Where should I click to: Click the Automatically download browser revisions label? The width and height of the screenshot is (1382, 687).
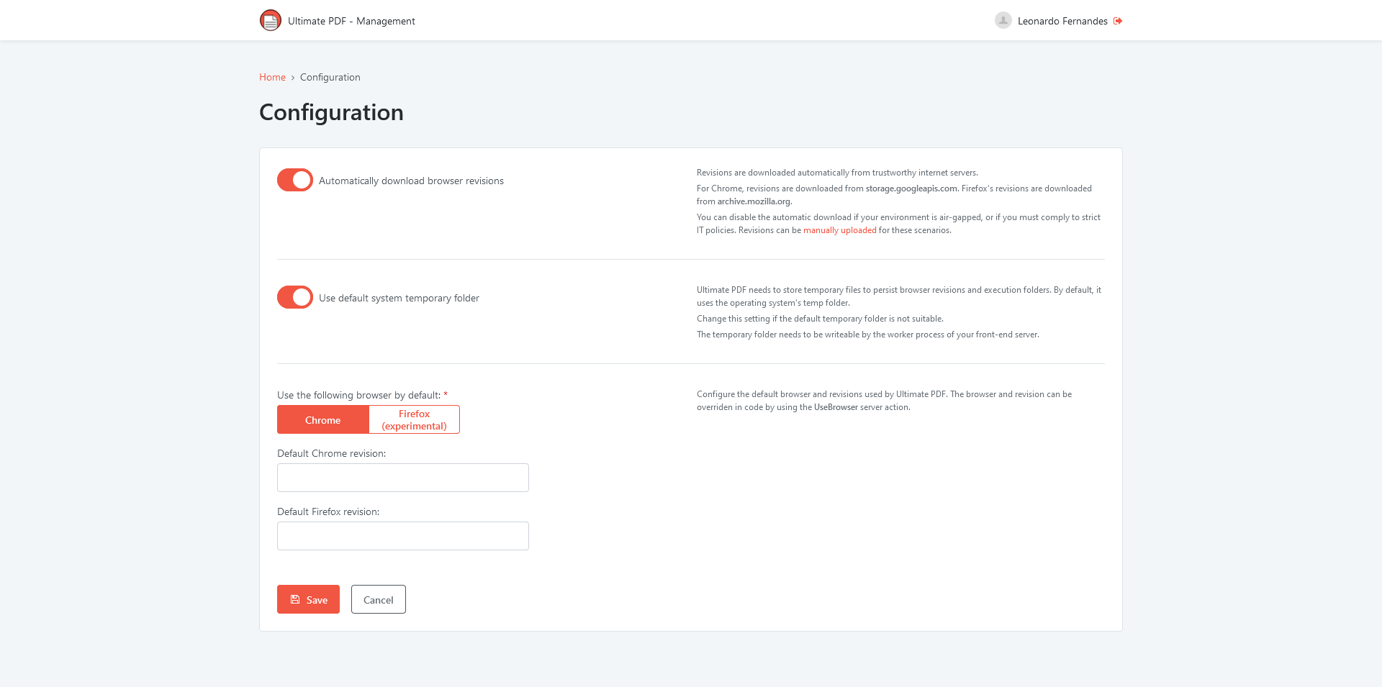411,181
